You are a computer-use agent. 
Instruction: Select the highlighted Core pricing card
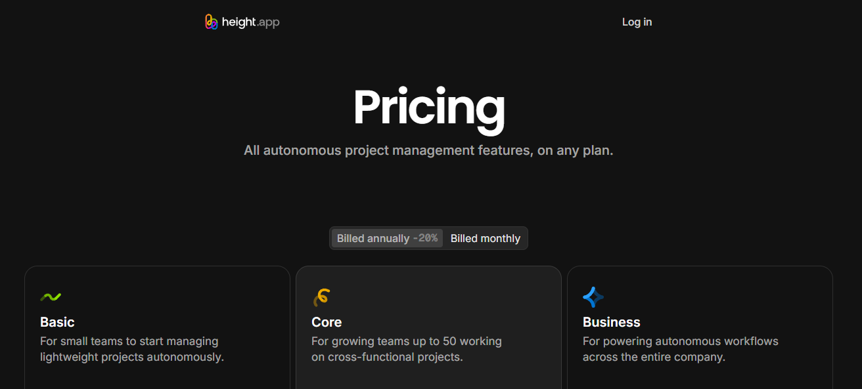(x=428, y=327)
